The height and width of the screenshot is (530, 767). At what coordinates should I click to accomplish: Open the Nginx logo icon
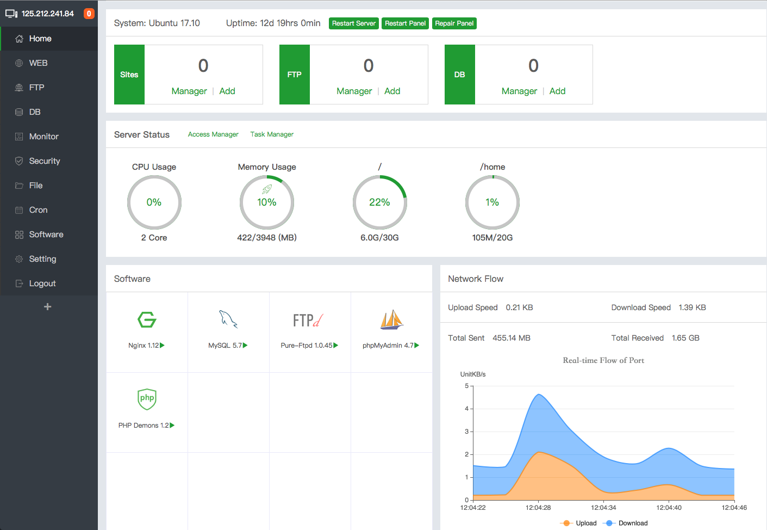point(147,319)
